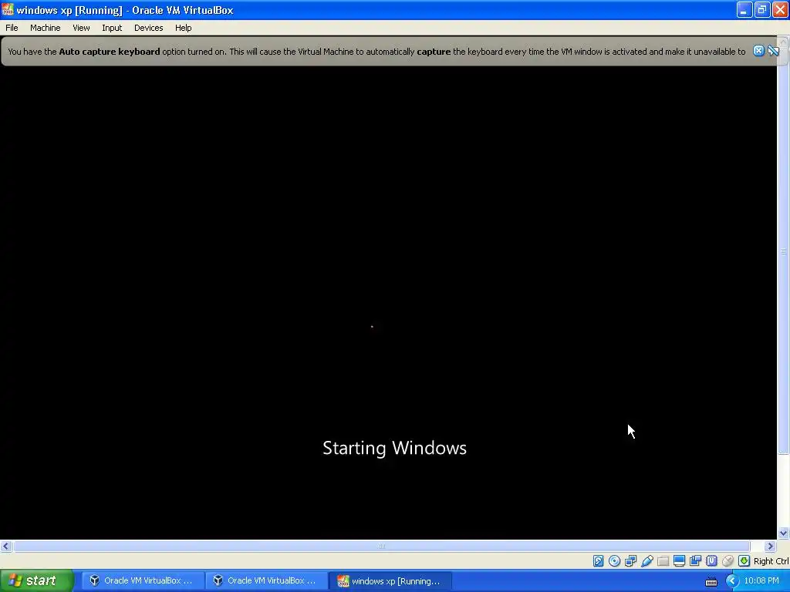Image resolution: width=790 pixels, height=592 pixels.
Task: Open the hard disk activity indicator
Action: click(598, 561)
